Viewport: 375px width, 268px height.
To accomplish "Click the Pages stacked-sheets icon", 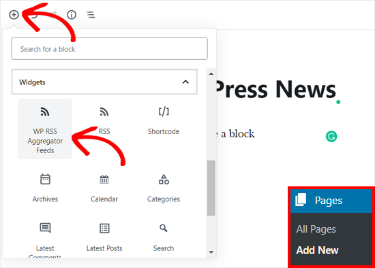I will pos(301,200).
